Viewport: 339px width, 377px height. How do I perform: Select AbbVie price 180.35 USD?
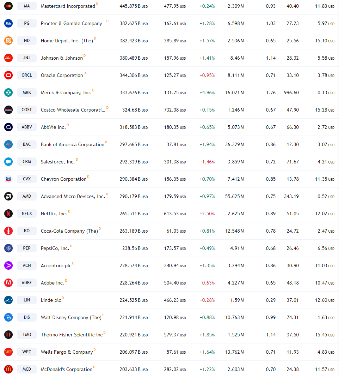(x=175, y=127)
